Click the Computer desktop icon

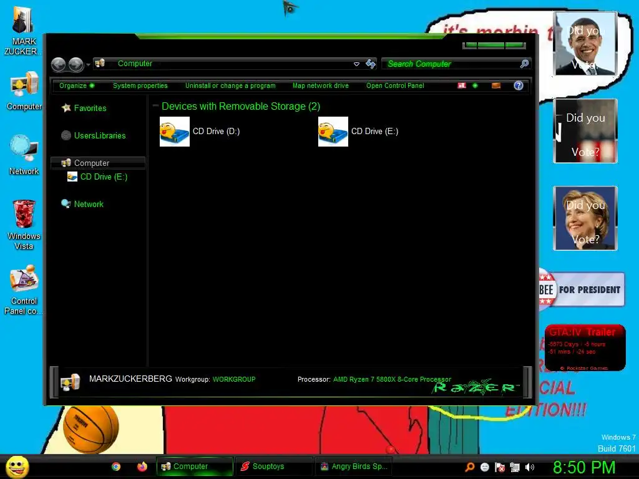[24, 90]
